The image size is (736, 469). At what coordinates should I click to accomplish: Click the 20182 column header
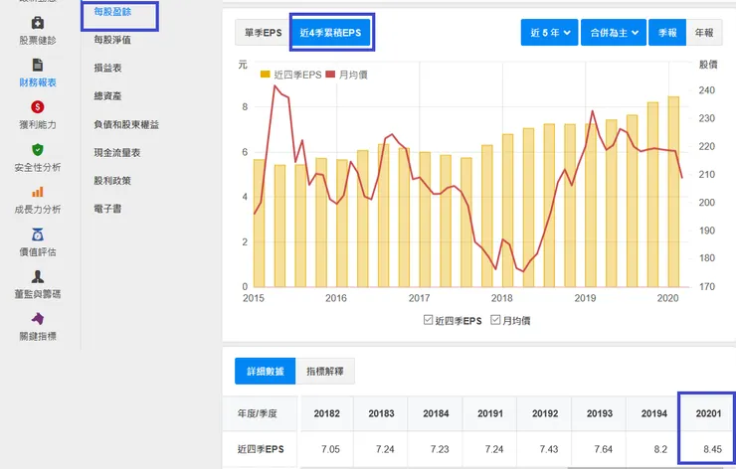[326, 413]
